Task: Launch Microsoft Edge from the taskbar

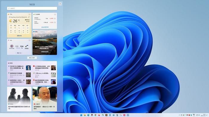Action: click(x=88, y=115)
